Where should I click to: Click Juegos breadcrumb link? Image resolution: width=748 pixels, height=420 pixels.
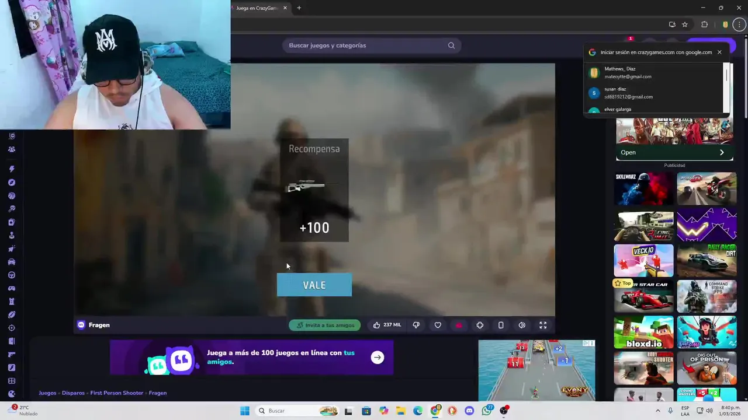coord(47,393)
